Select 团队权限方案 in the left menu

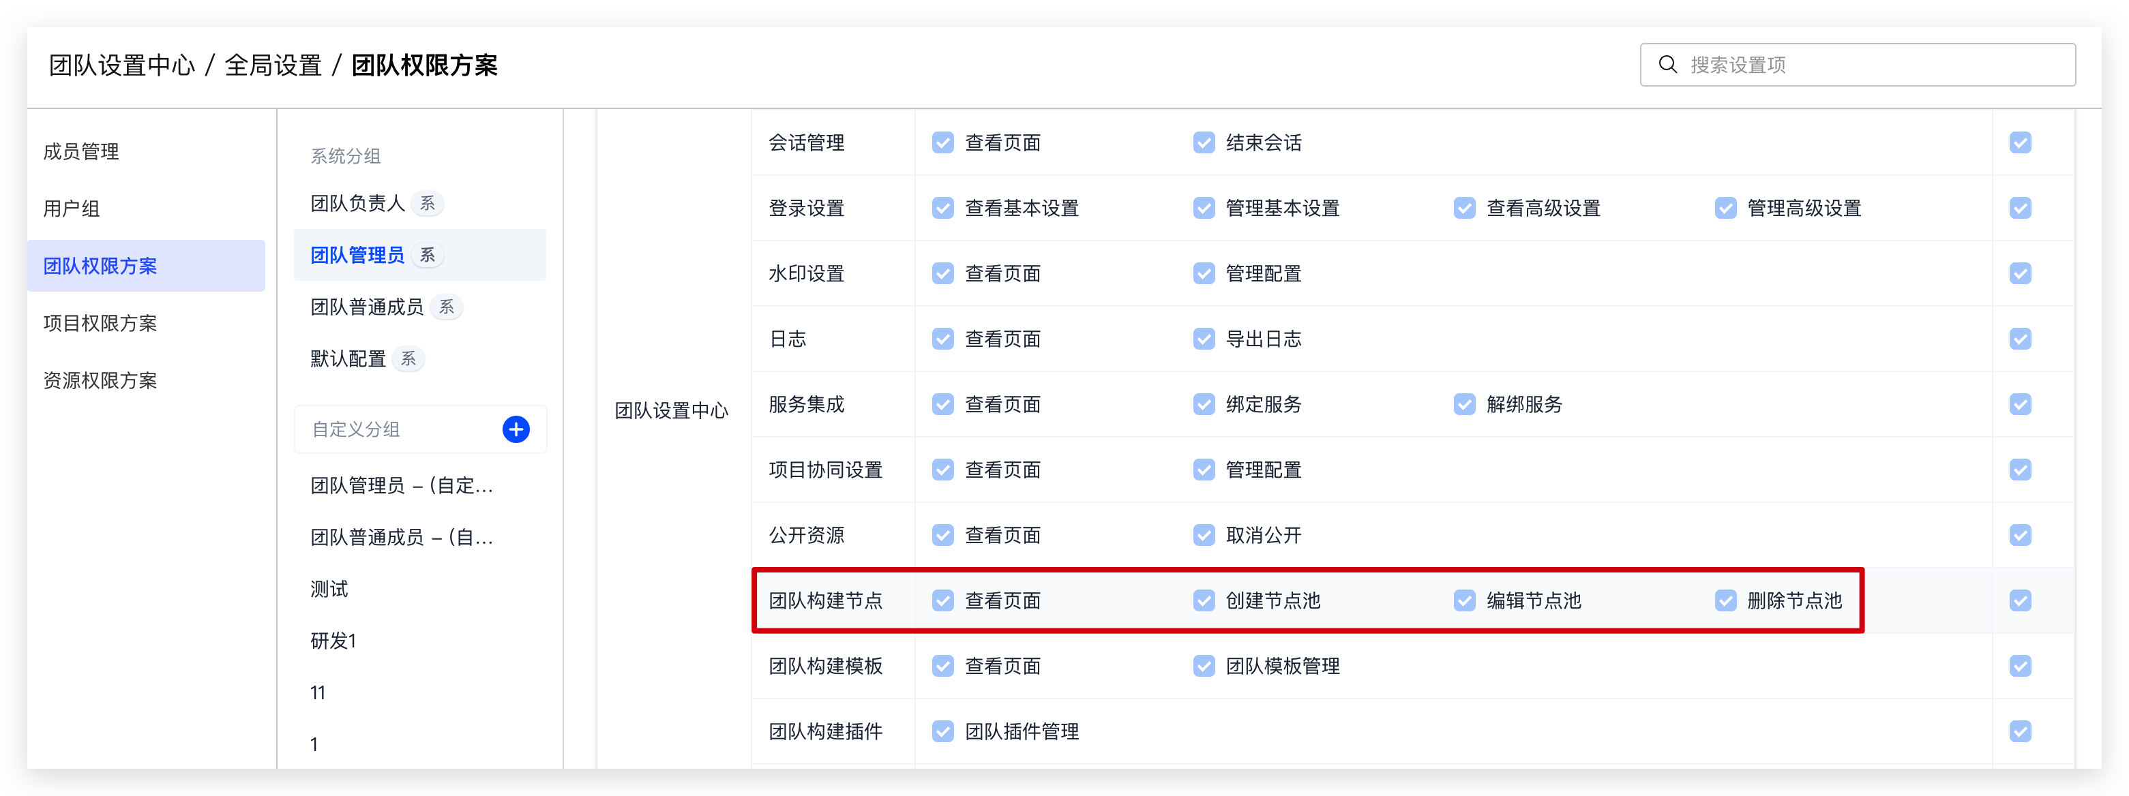pyautogui.click(x=147, y=266)
